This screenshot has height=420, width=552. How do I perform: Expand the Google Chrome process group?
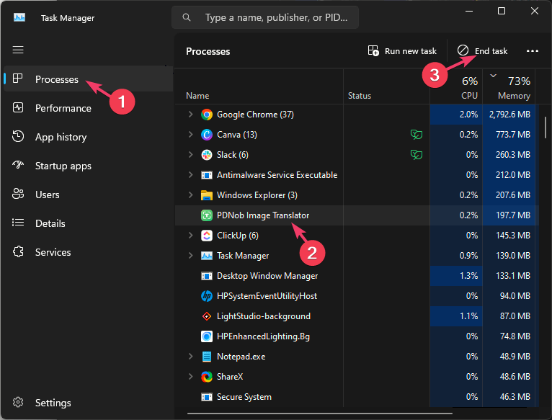(190, 115)
